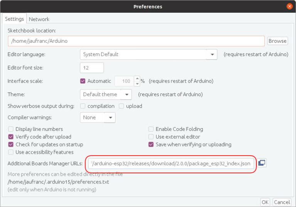Enable Code Folding checkbox

151,129
